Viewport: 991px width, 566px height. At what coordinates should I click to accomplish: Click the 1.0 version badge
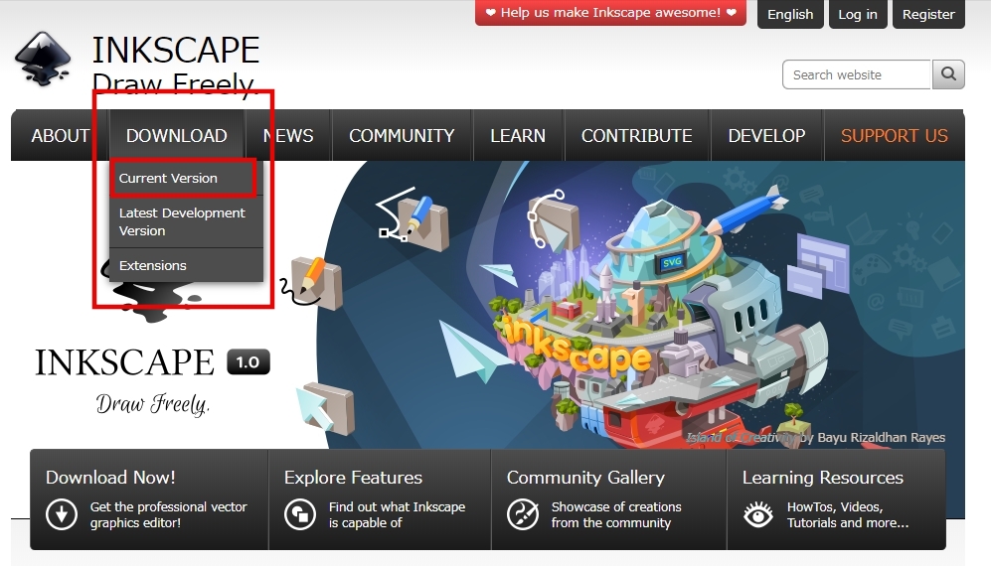pos(248,362)
